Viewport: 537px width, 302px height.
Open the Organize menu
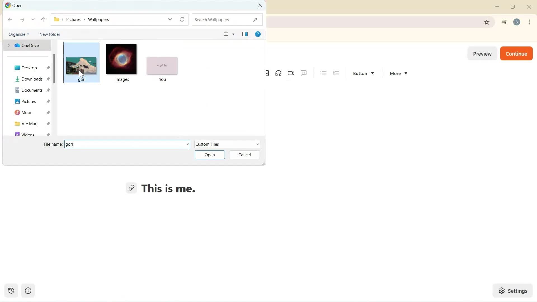click(x=18, y=34)
